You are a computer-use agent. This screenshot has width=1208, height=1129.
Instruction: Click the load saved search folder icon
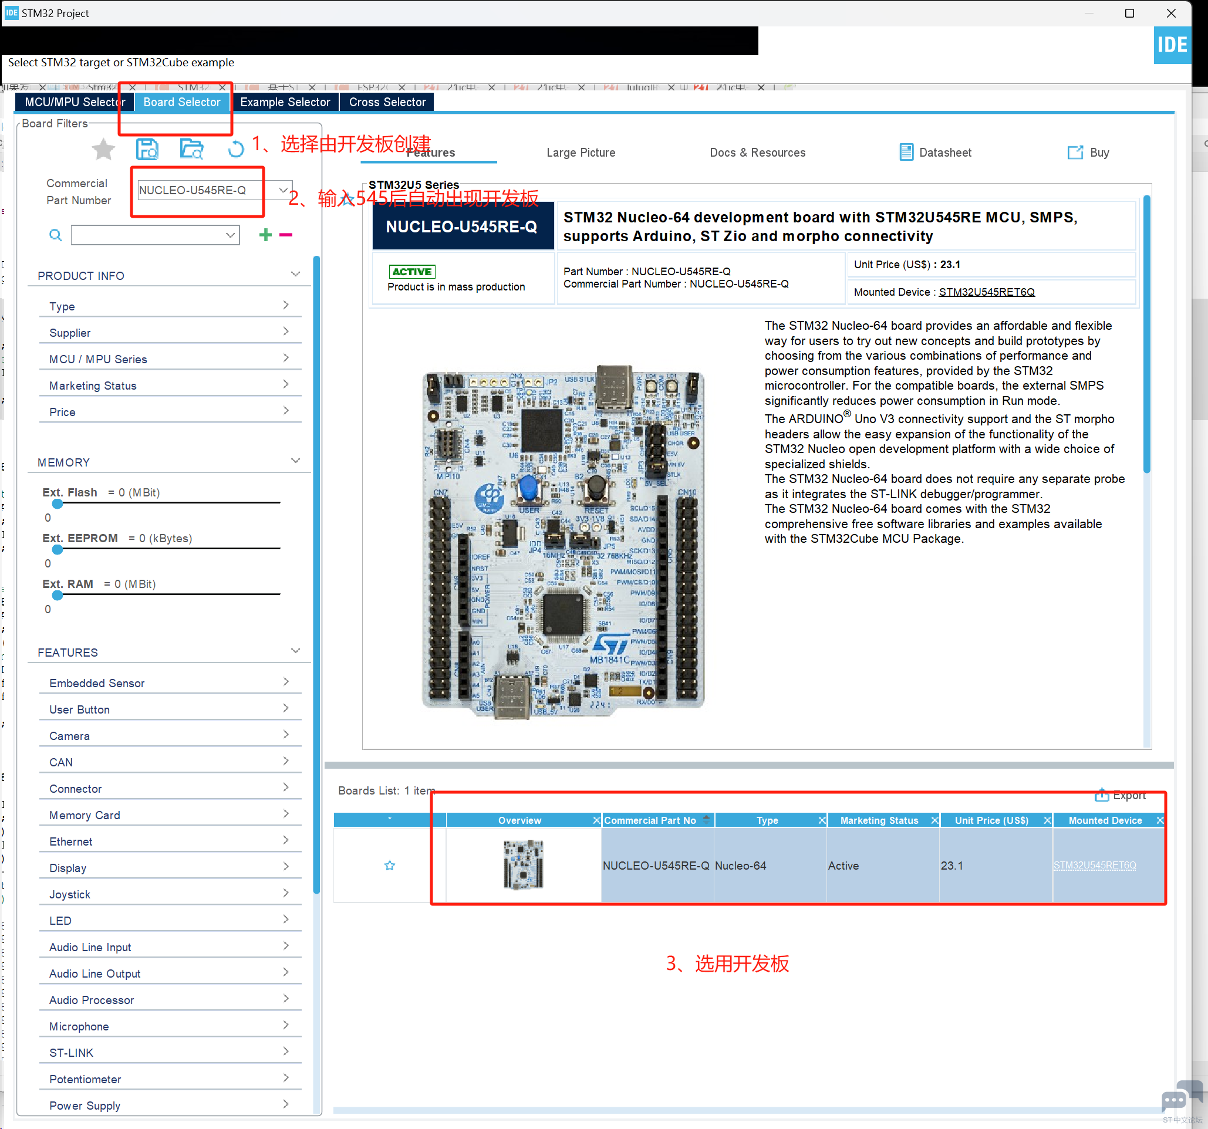coord(192,150)
